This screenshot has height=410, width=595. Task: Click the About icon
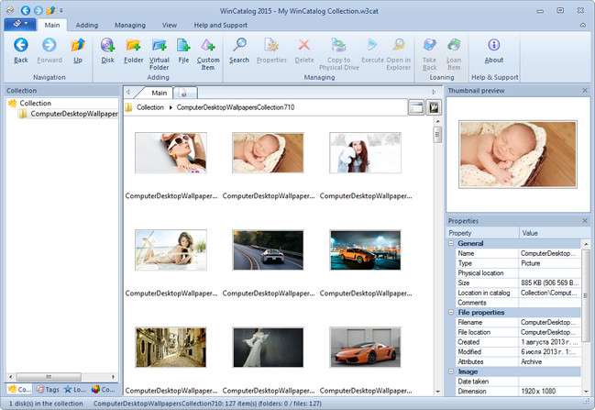494,46
